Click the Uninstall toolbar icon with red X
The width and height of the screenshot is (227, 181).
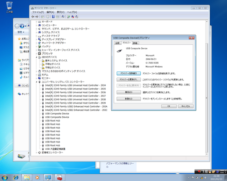[73, 17]
